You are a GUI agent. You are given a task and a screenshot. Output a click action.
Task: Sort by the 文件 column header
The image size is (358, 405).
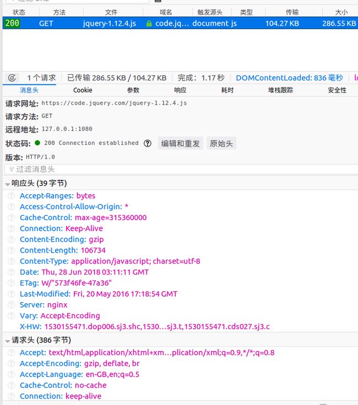click(x=111, y=12)
